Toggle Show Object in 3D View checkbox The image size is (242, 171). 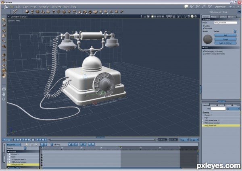pos(204,51)
